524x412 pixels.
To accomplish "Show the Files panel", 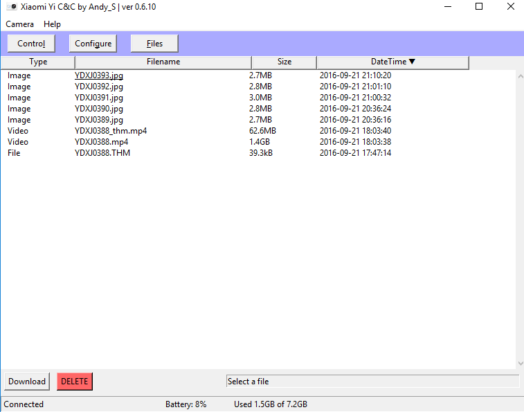I will pos(154,44).
